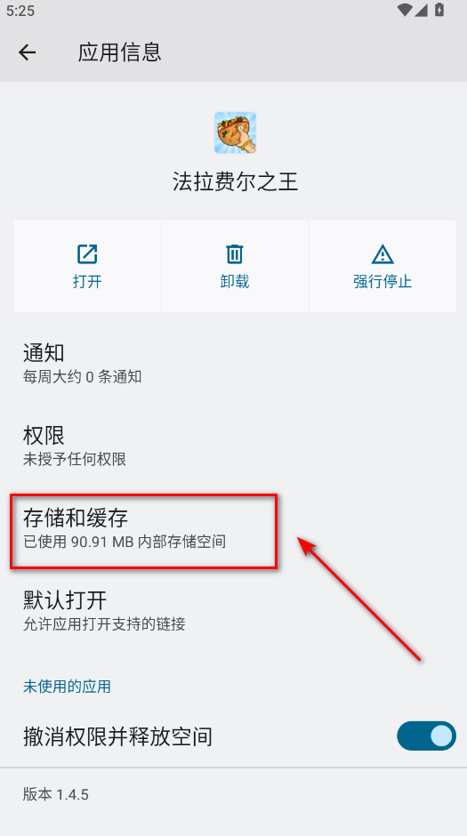Open 存储和缓存 details
467x836 pixels.
point(233,528)
